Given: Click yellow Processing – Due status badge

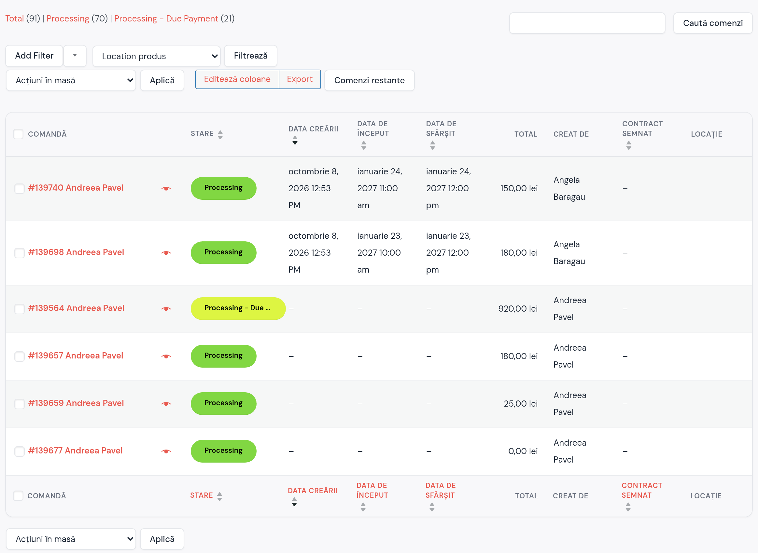Looking at the screenshot, I should pos(238,308).
